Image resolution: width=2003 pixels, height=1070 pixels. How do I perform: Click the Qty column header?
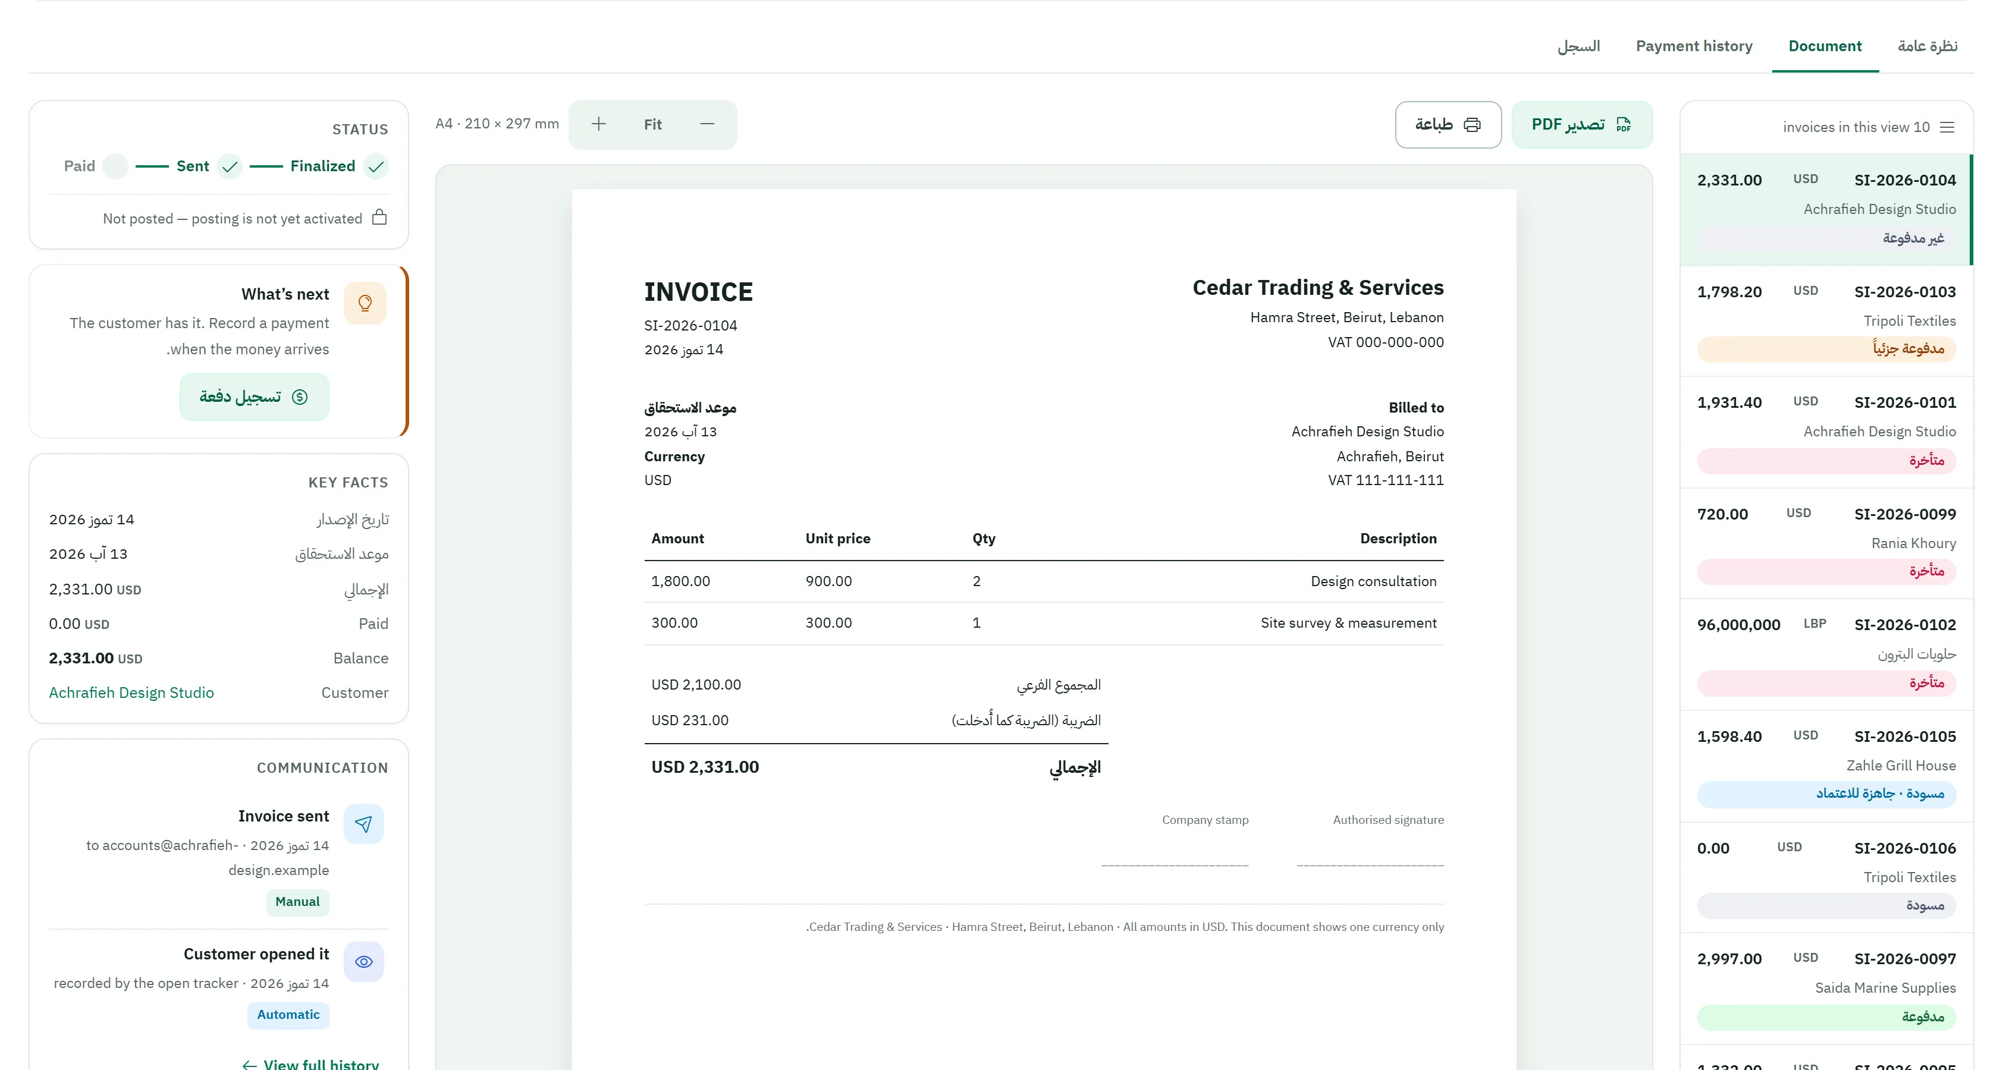984,539
